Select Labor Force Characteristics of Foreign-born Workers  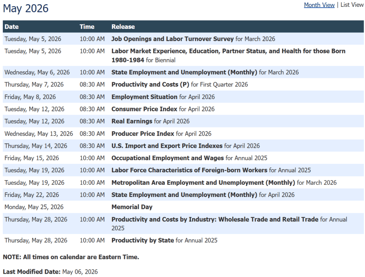click(x=189, y=170)
